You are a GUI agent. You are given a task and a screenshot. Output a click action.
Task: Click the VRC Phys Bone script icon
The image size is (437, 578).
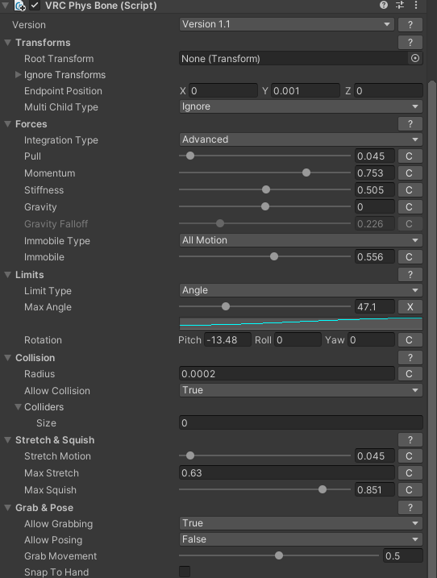[19, 6]
